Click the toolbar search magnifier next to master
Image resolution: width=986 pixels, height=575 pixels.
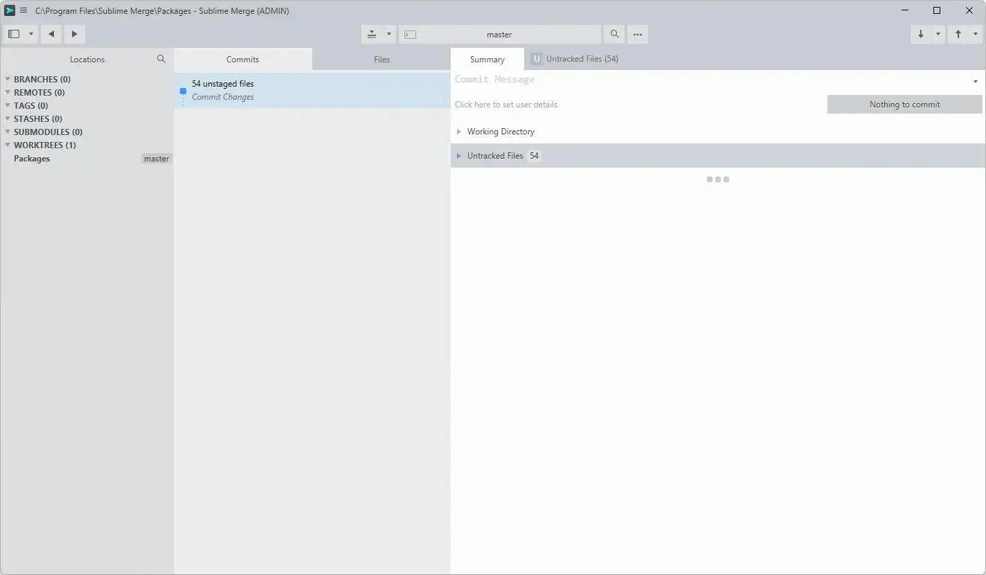614,34
